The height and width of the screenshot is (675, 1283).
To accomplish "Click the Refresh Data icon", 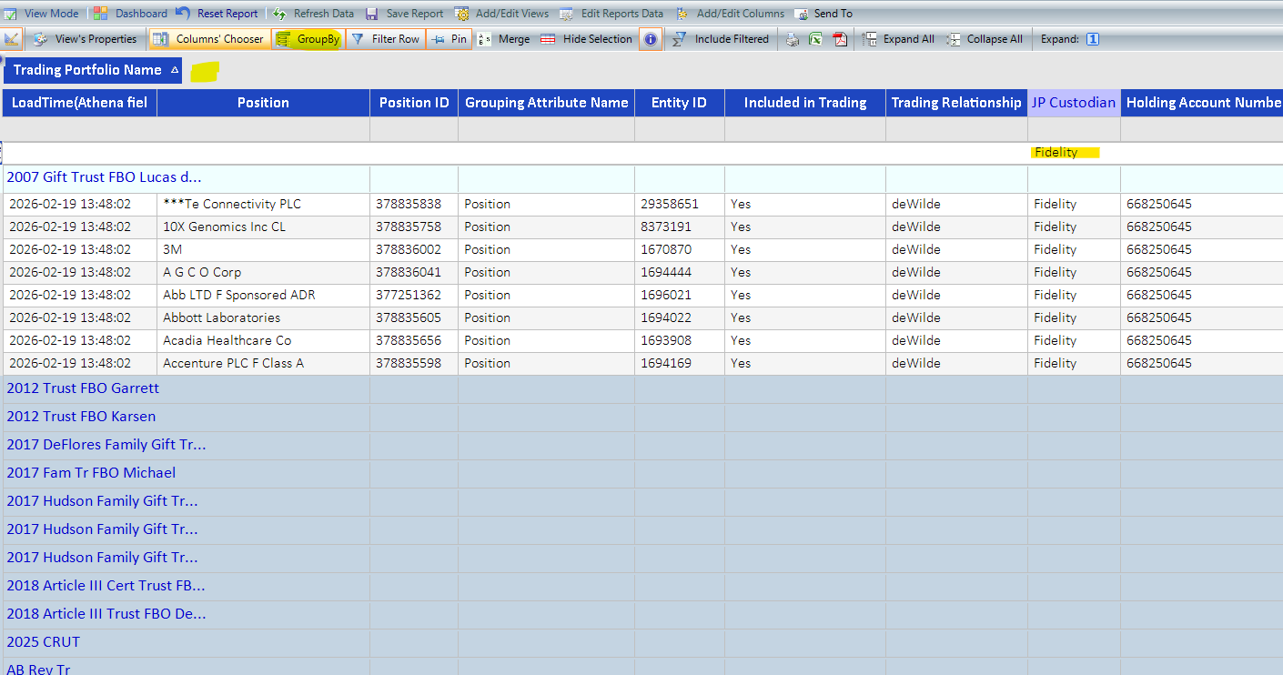I will pyautogui.click(x=313, y=13).
